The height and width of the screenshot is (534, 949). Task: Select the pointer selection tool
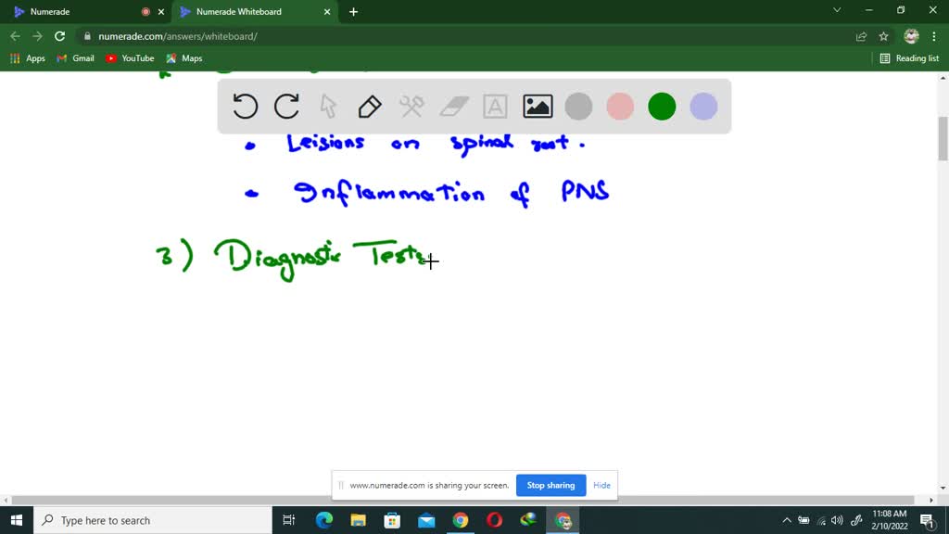coord(328,107)
